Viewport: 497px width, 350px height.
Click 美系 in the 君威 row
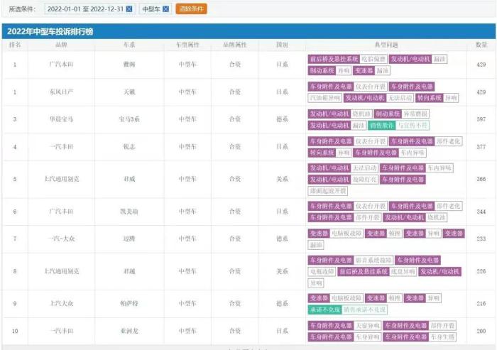pyautogui.click(x=282, y=179)
